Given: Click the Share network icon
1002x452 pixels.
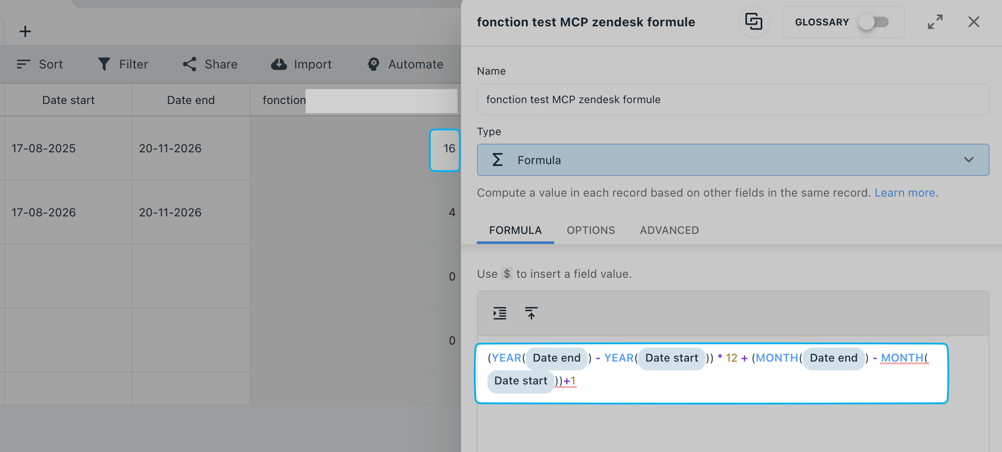Looking at the screenshot, I should click(x=190, y=64).
